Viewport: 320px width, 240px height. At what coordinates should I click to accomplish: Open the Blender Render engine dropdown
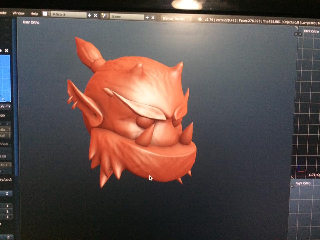pos(176,19)
